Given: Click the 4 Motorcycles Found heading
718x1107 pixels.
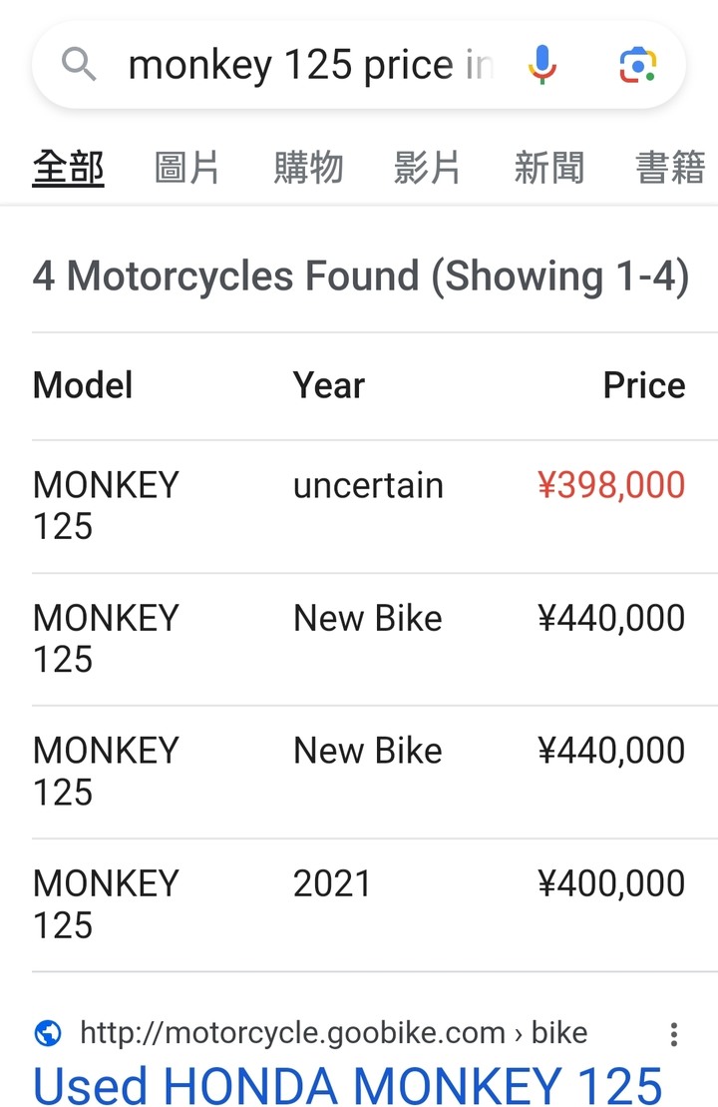Looking at the screenshot, I should [x=361, y=276].
